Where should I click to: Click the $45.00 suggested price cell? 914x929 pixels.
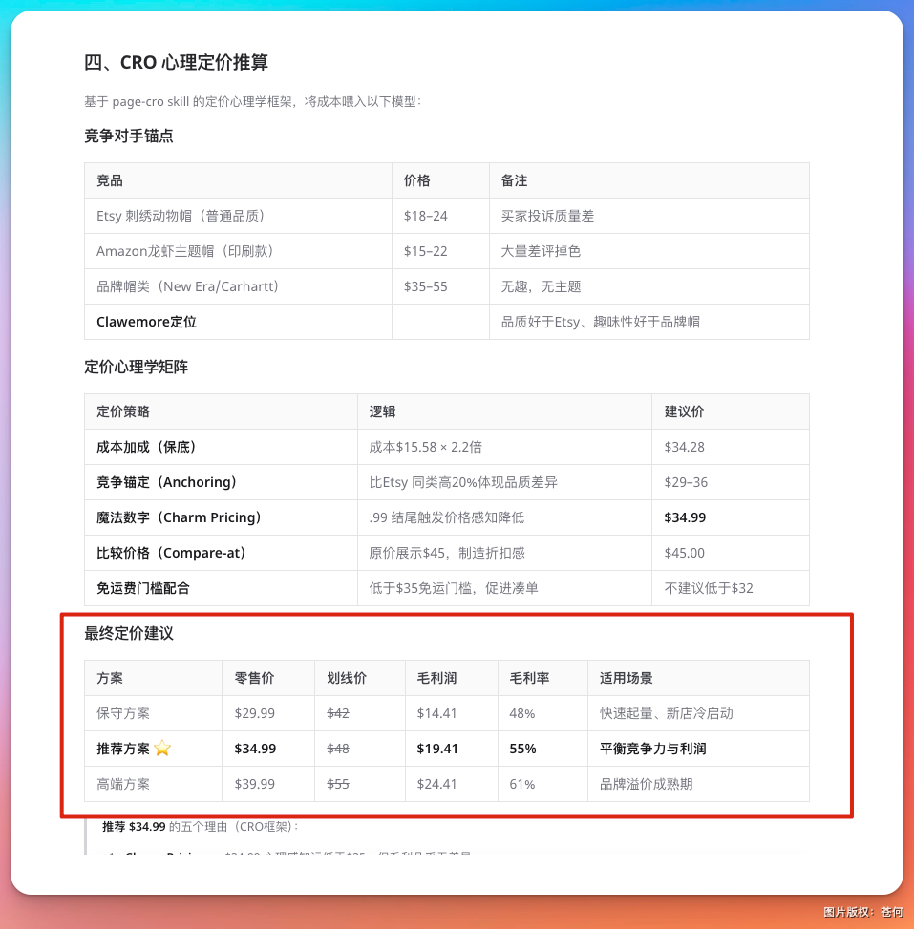pos(684,553)
